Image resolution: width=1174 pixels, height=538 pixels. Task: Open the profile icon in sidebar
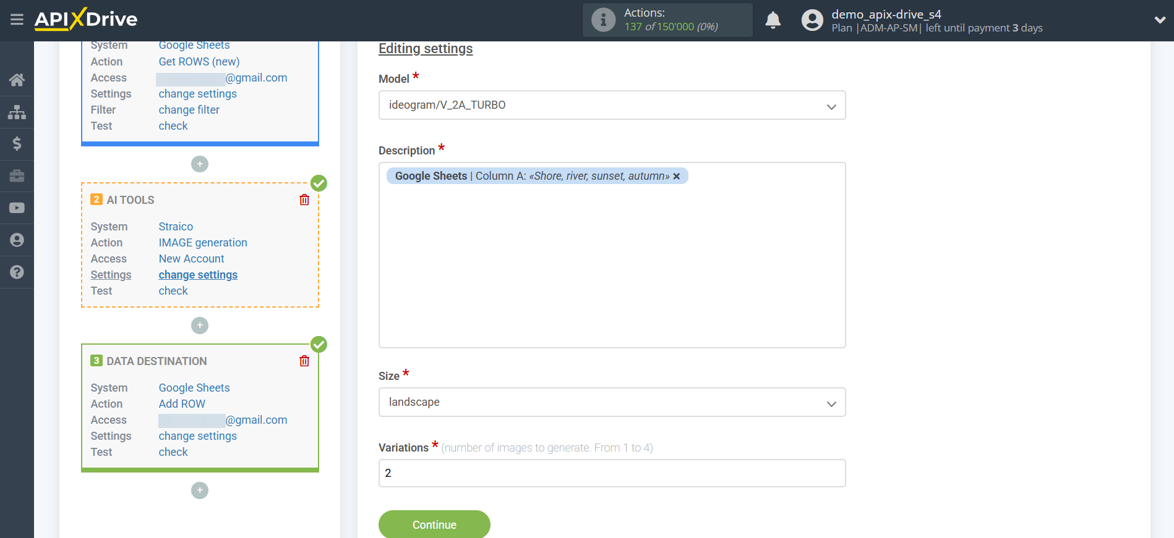pyautogui.click(x=17, y=240)
